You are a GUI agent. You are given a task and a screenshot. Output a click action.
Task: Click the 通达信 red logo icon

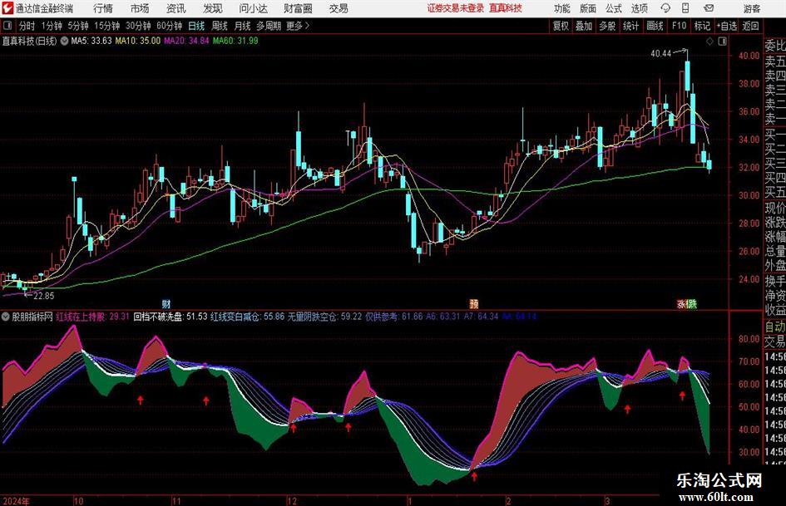(x=7, y=8)
